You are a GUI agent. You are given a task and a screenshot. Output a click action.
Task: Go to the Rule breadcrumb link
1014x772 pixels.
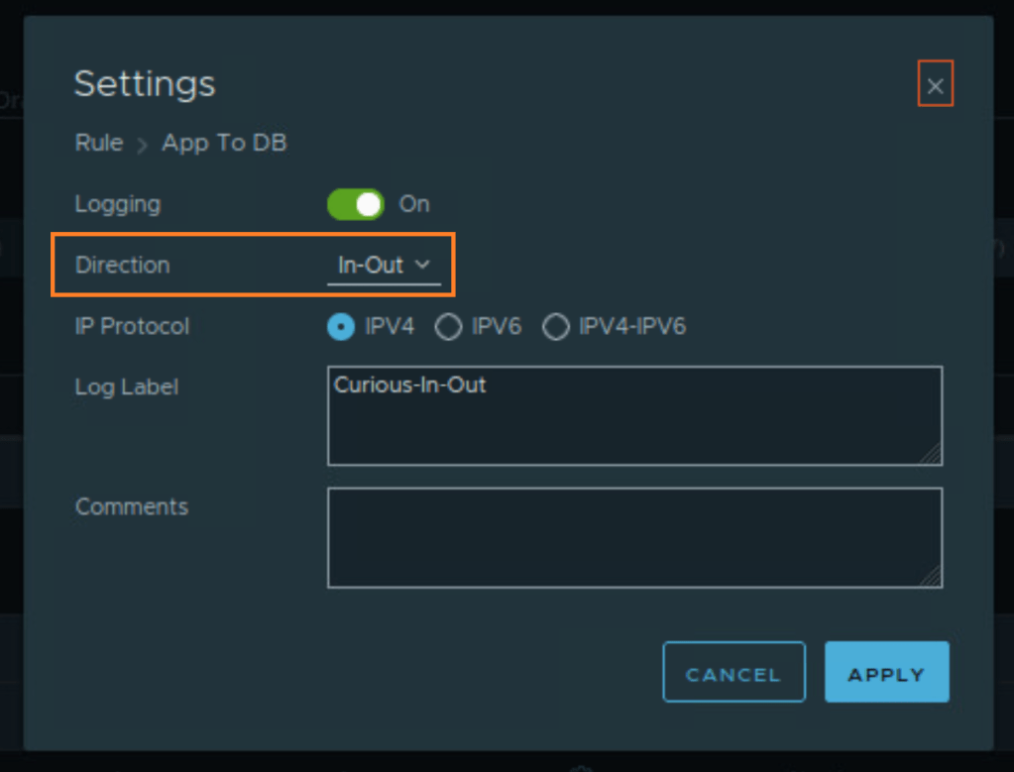pyautogui.click(x=99, y=143)
